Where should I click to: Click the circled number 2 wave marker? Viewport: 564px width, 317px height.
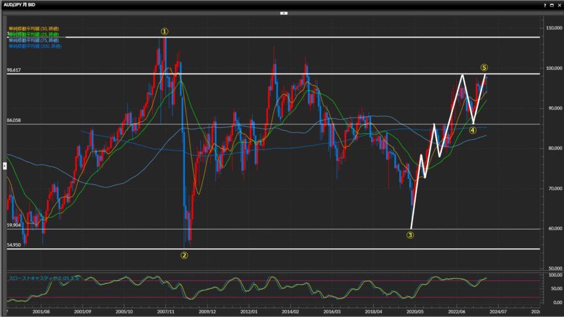point(185,255)
